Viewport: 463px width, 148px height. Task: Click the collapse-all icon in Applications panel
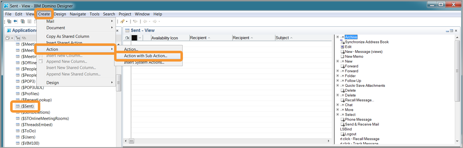point(24,38)
